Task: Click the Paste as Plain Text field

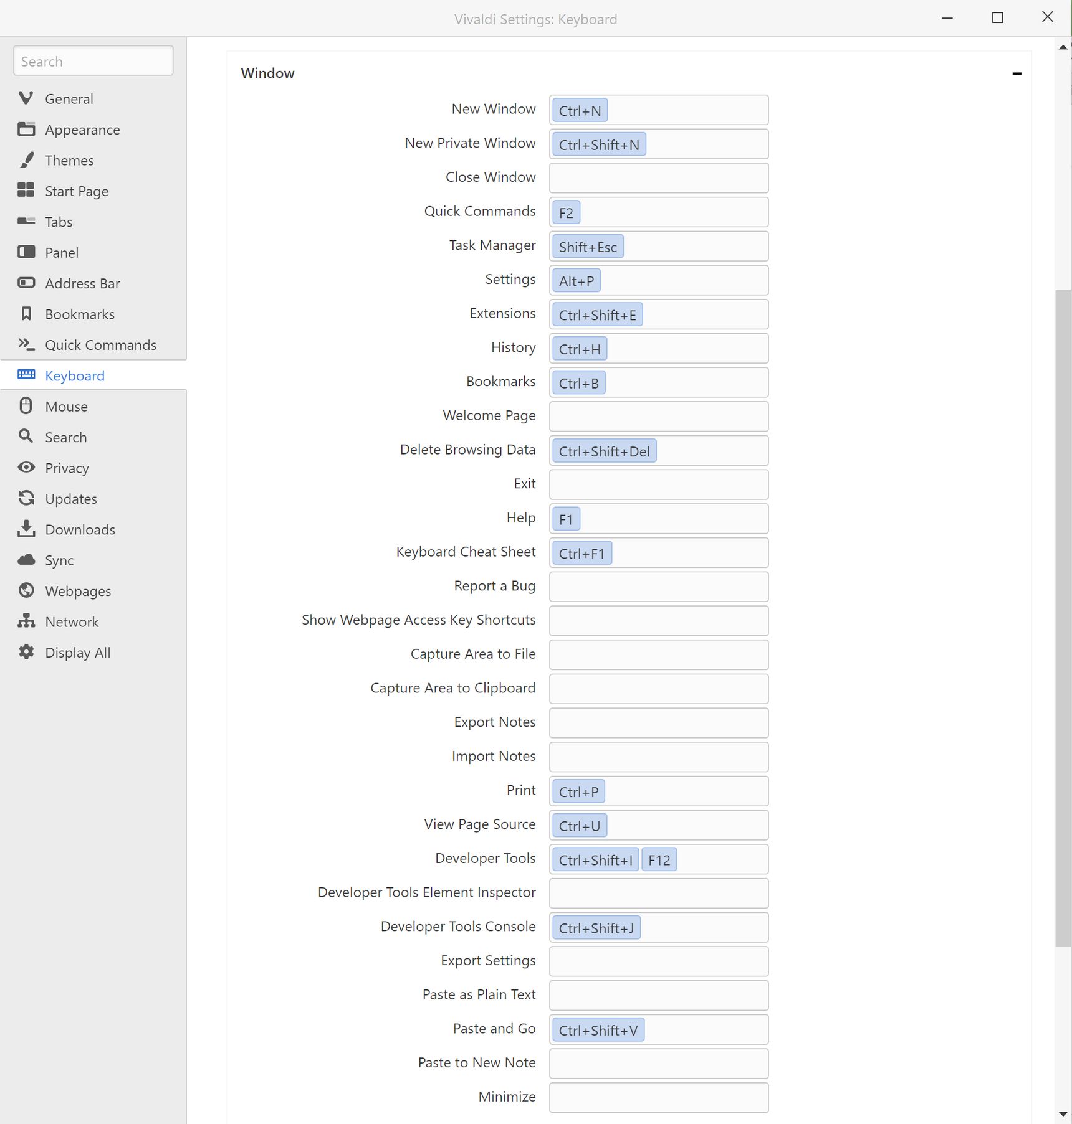Action: point(659,996)
